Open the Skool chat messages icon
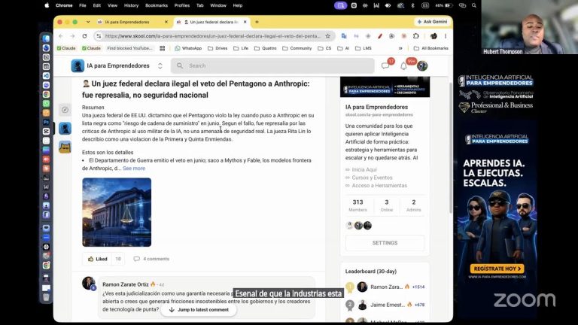The image size is (578, 325). pos(385,66)
